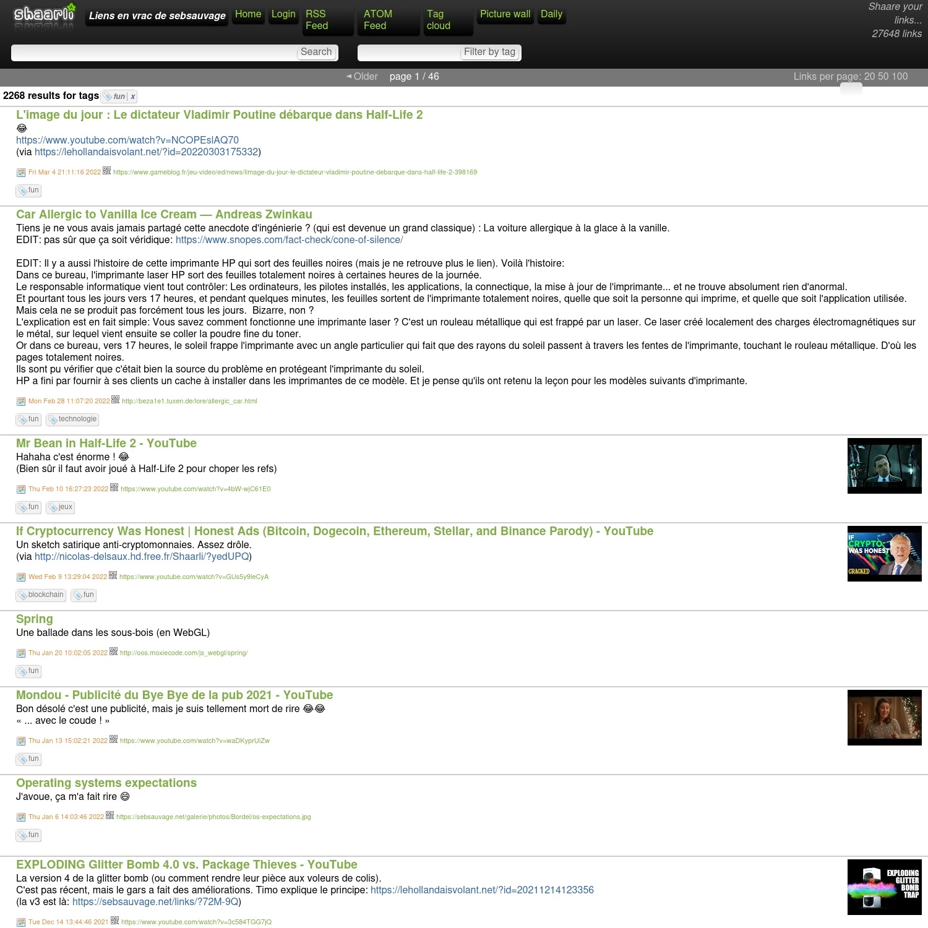This screenshot has height=928, width=928.
Task: Click If Crypto Was Honest thumbnail
Action: point(885,554)
